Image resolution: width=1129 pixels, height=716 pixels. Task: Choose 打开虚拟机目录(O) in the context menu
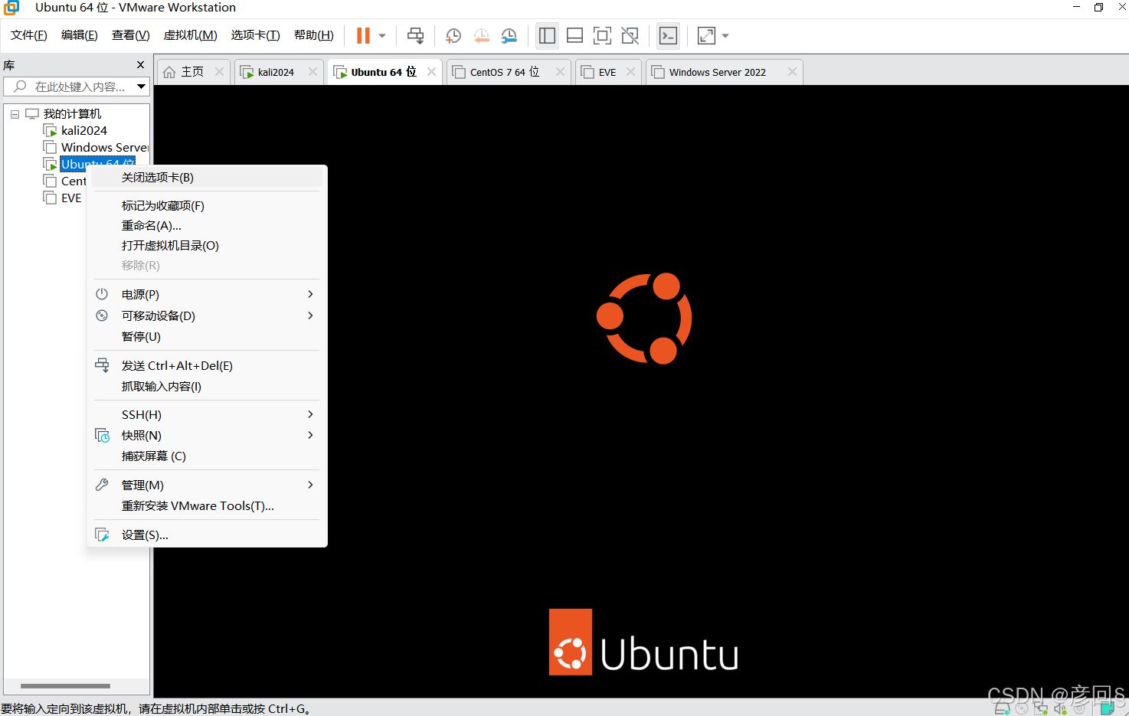tap(207, 245)
